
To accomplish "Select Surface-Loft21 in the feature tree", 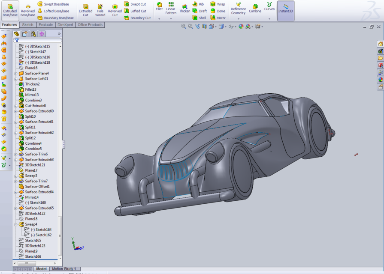I will (x=37, y=78).
